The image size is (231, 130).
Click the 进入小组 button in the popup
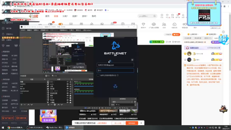pyautogui.click(x=118, y=123)
